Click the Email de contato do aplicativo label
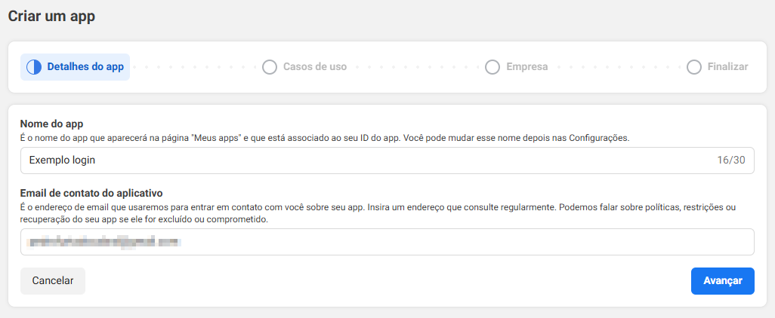 pos(91,192)
